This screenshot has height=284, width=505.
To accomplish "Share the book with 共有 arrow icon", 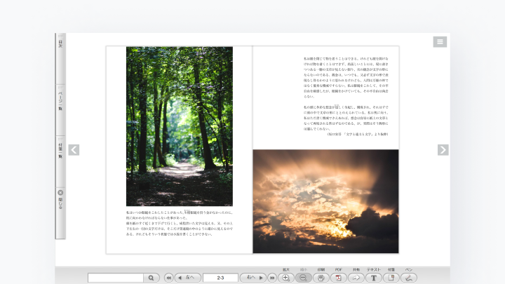I will [356, 278].
